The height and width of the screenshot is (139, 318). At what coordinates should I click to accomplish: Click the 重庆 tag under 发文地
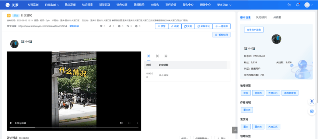point(246,126)
